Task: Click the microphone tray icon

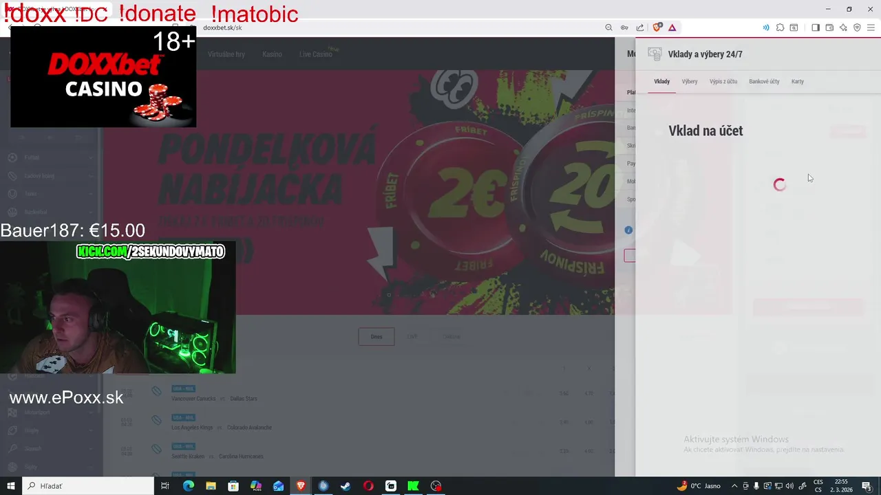Action: pos(756,486)
